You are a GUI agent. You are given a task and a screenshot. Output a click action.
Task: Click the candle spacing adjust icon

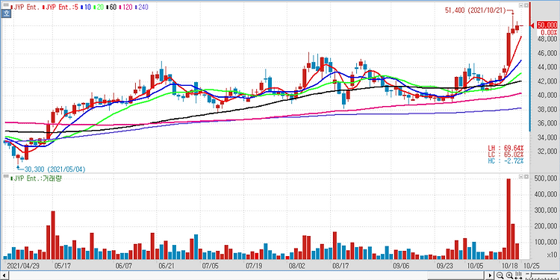point(519,276)
